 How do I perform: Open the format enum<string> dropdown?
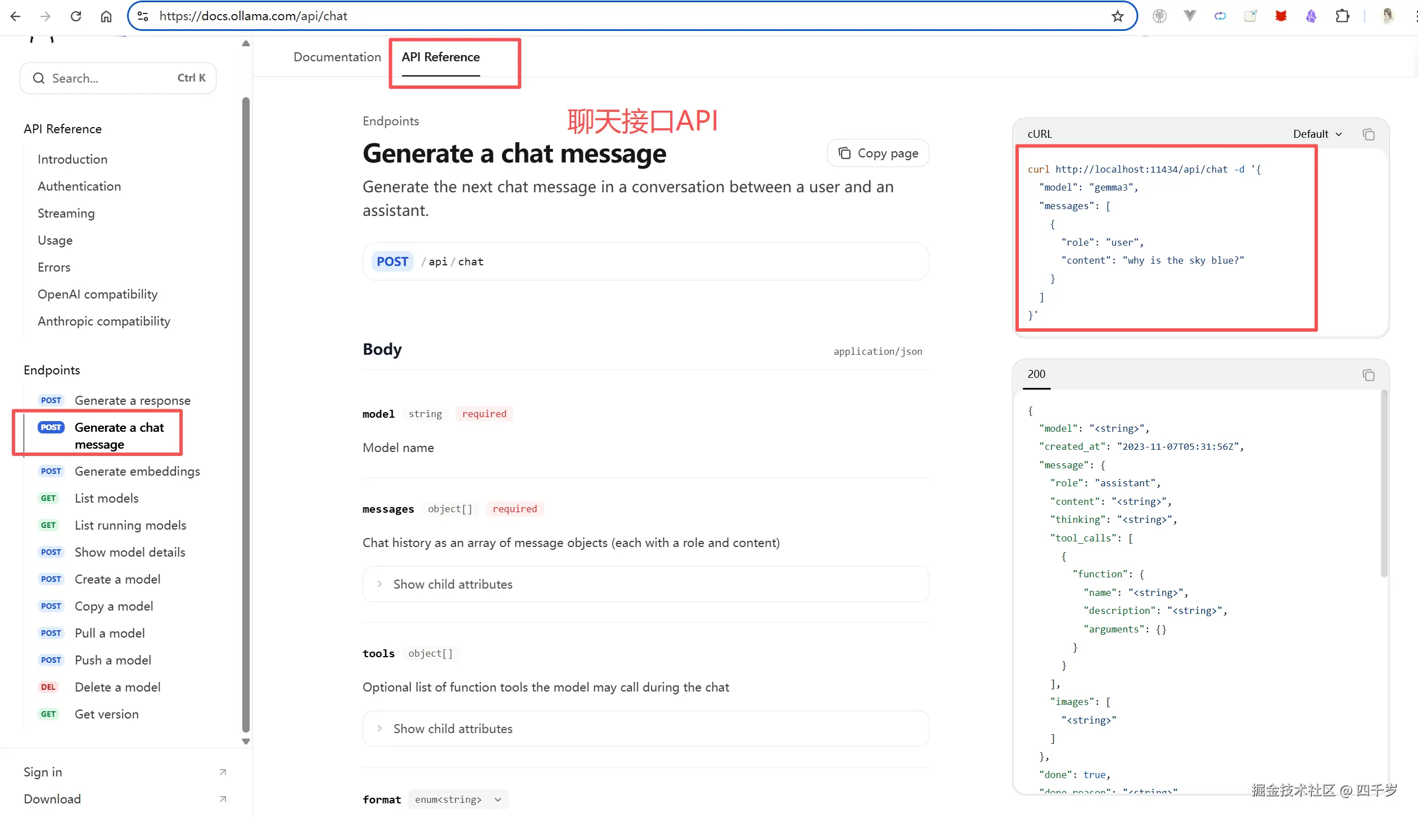(x=457, y=799)
